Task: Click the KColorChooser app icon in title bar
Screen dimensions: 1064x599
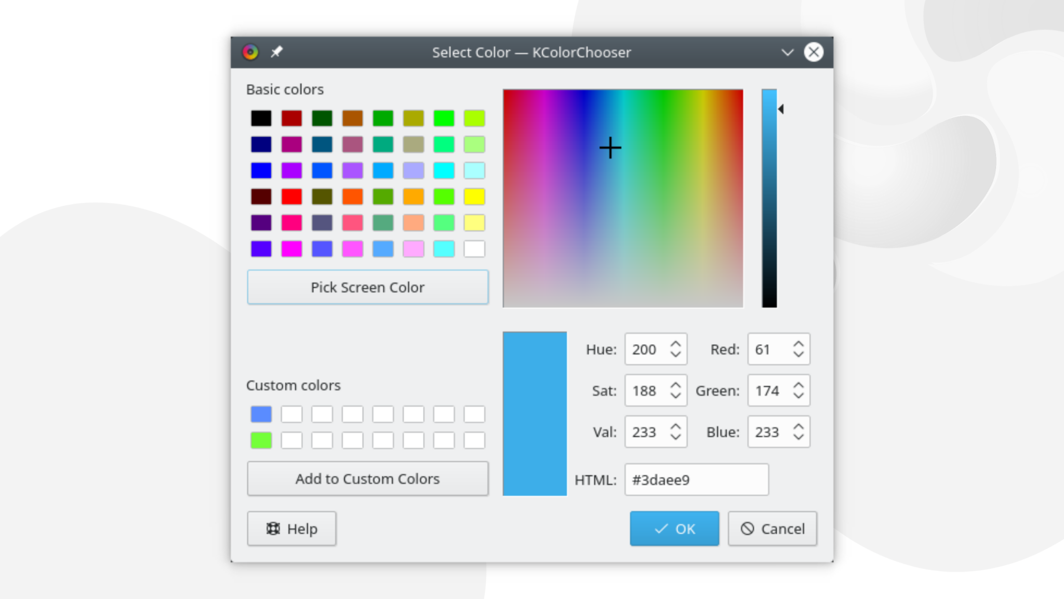Action: [250, 52]
